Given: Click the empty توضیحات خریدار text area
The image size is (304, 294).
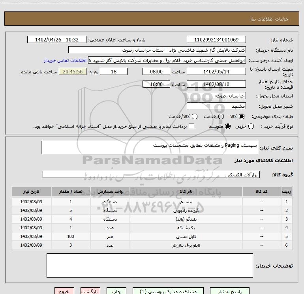Looking at the screenshot, I should pos(150,266).
